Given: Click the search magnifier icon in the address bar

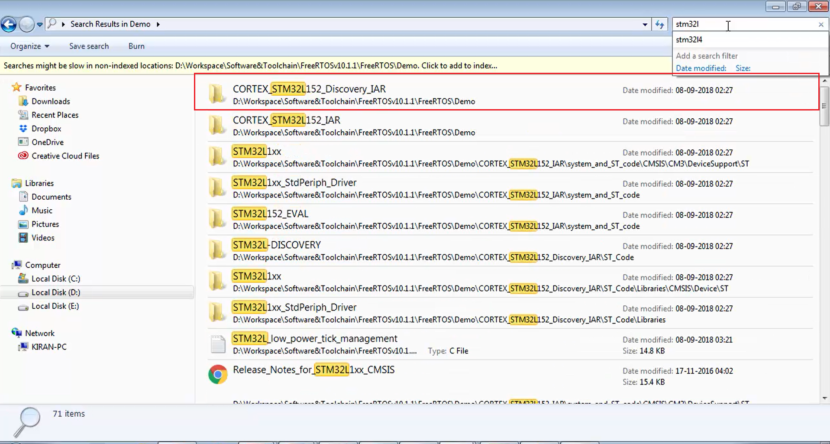Looking at the screenshot, I should click(52, 24).
